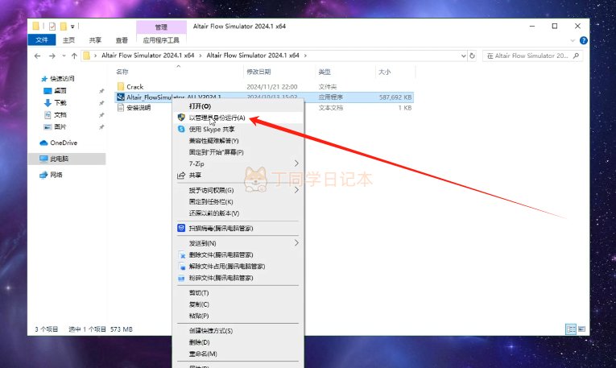Choose 固定到任务栏(K) menu item
The height and width of the screenshot is (368, 616).
(238, 201)
